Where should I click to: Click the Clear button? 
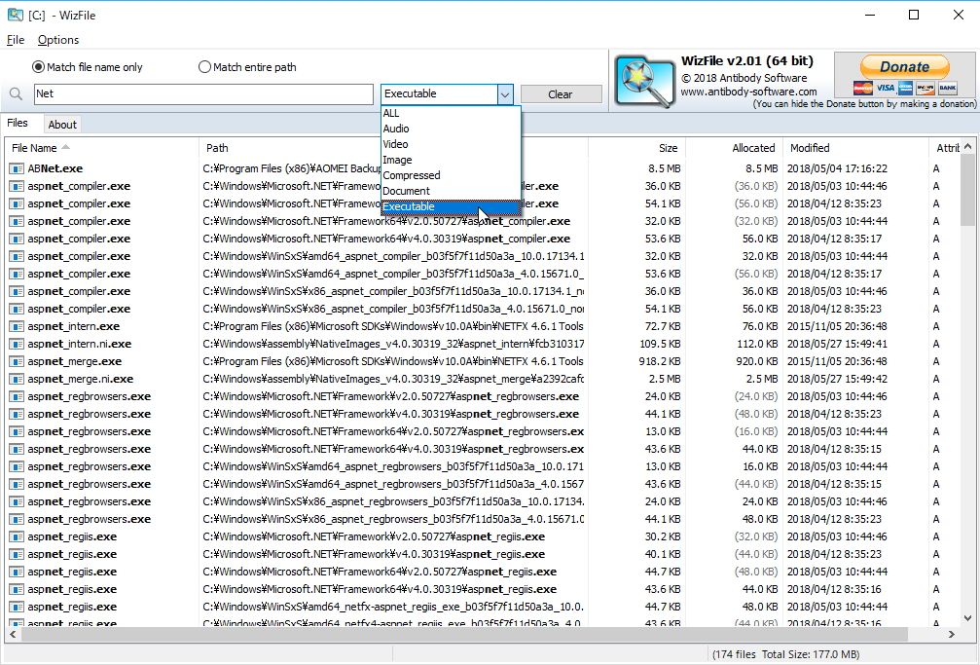tap(561, 94)
